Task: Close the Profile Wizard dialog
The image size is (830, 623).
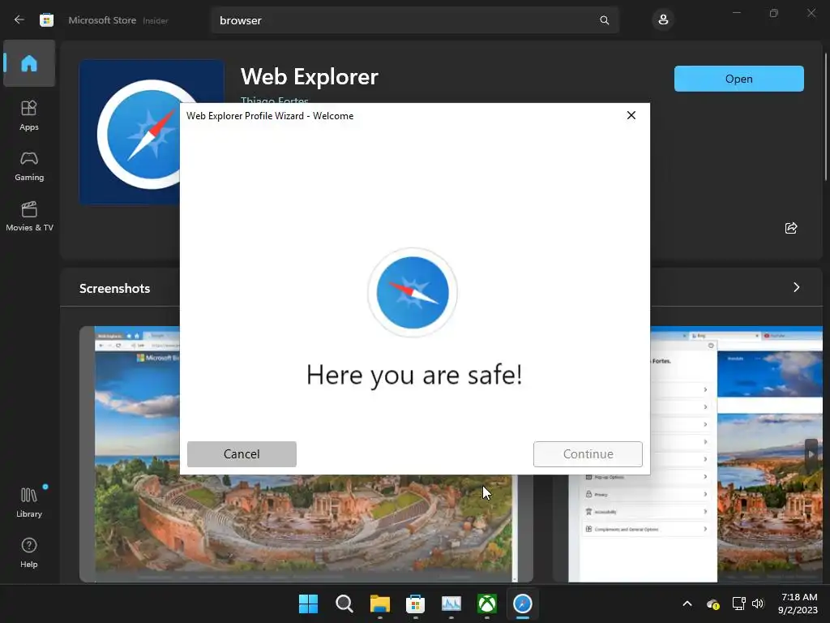Action: 631,115
